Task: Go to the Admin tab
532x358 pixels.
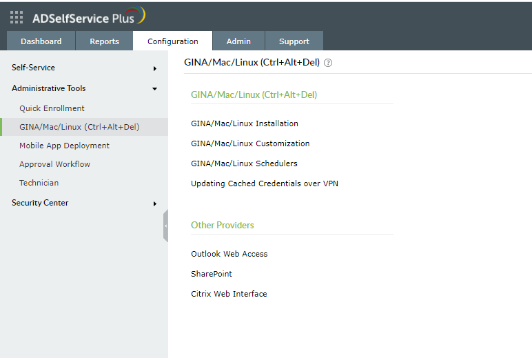Action: [238, 41]
